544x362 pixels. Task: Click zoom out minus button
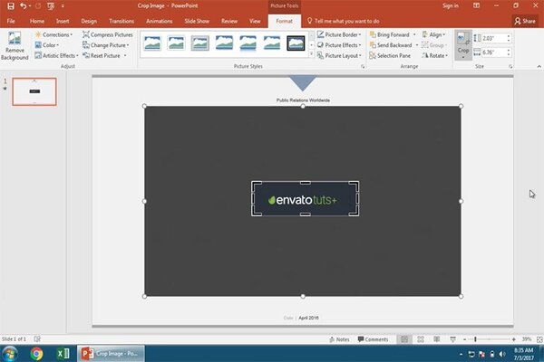click(464, 339)
